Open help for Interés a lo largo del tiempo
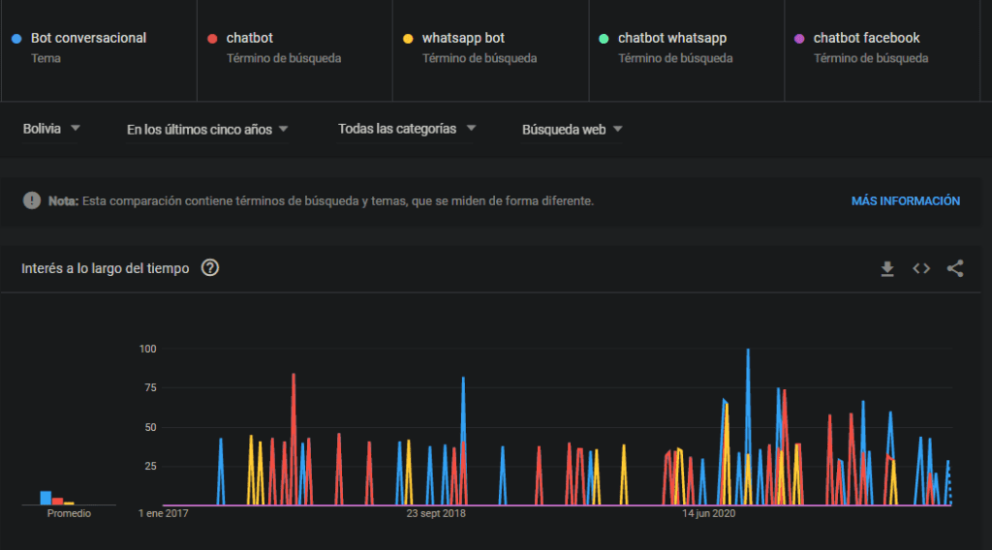 point(210,268)
